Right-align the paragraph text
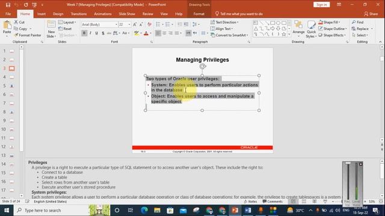385x216 pixels. tap(170, 33)
